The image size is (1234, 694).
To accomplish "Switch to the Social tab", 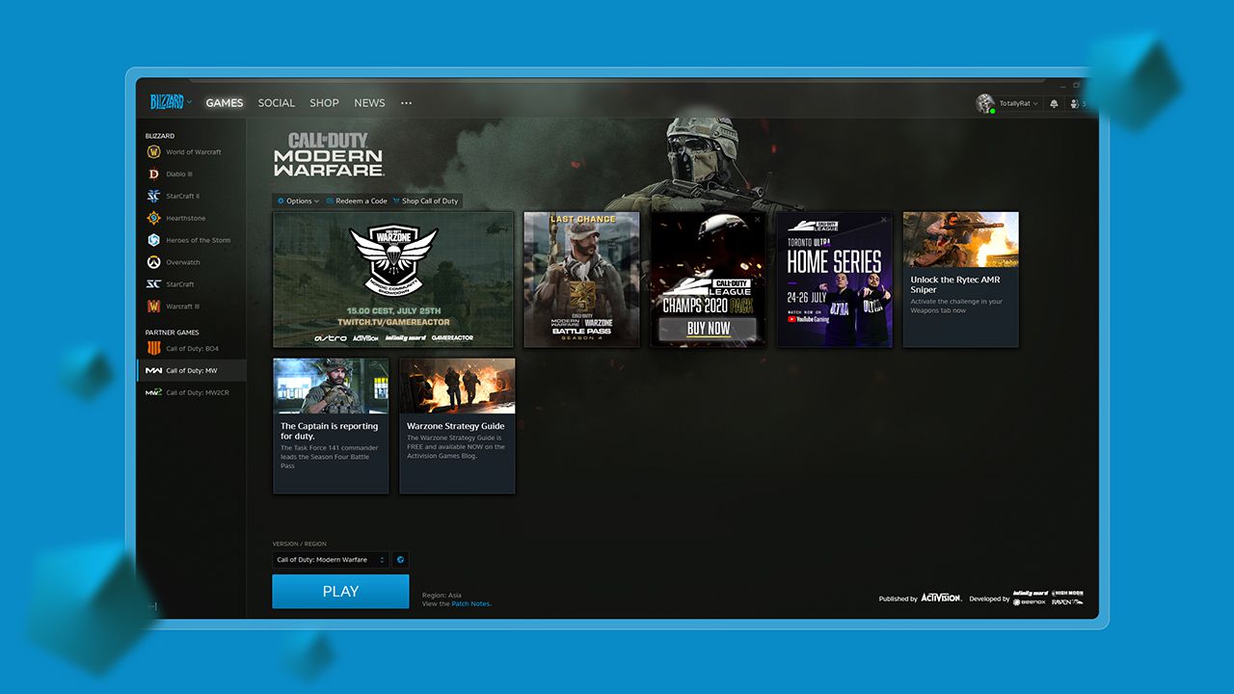I will coord(277,103).
